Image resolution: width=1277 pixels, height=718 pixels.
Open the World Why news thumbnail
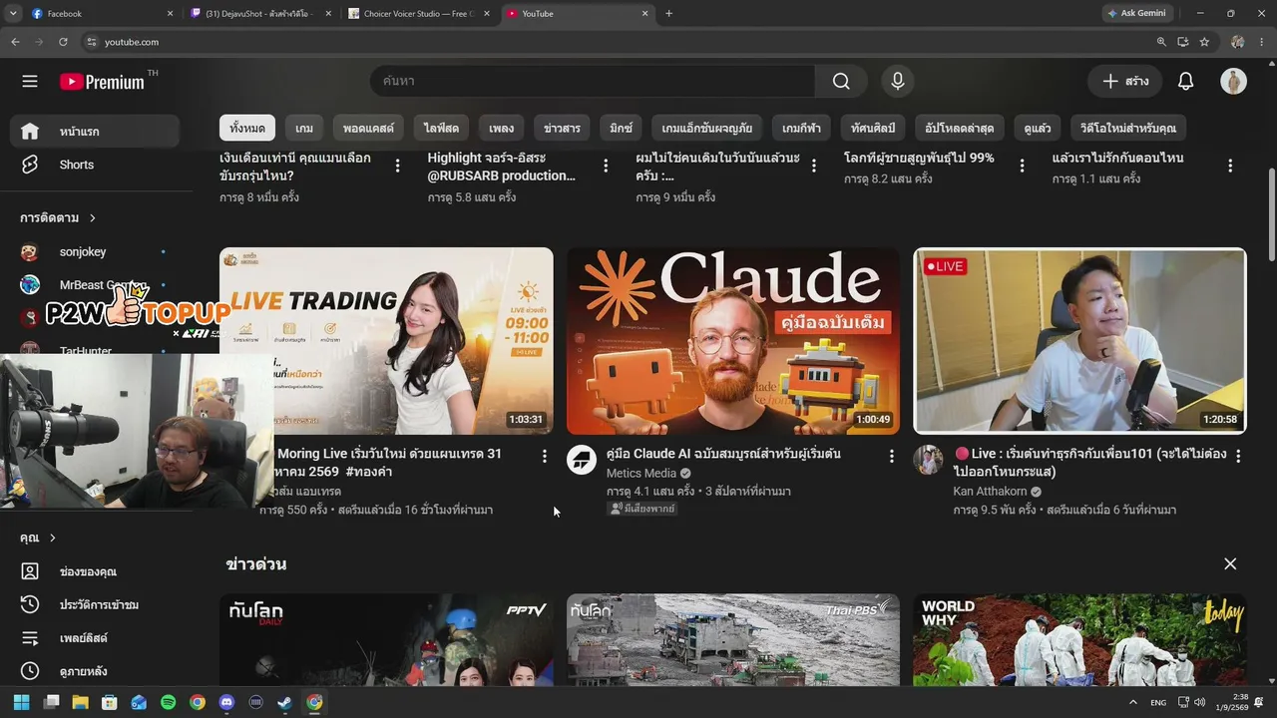[x=1079, y=640]
